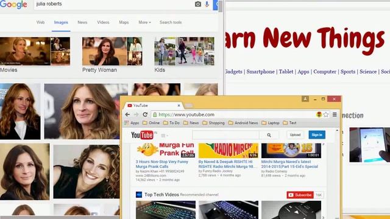390x219 pixels.
Task: Open the Computer category link
Action: click(325, 72)
